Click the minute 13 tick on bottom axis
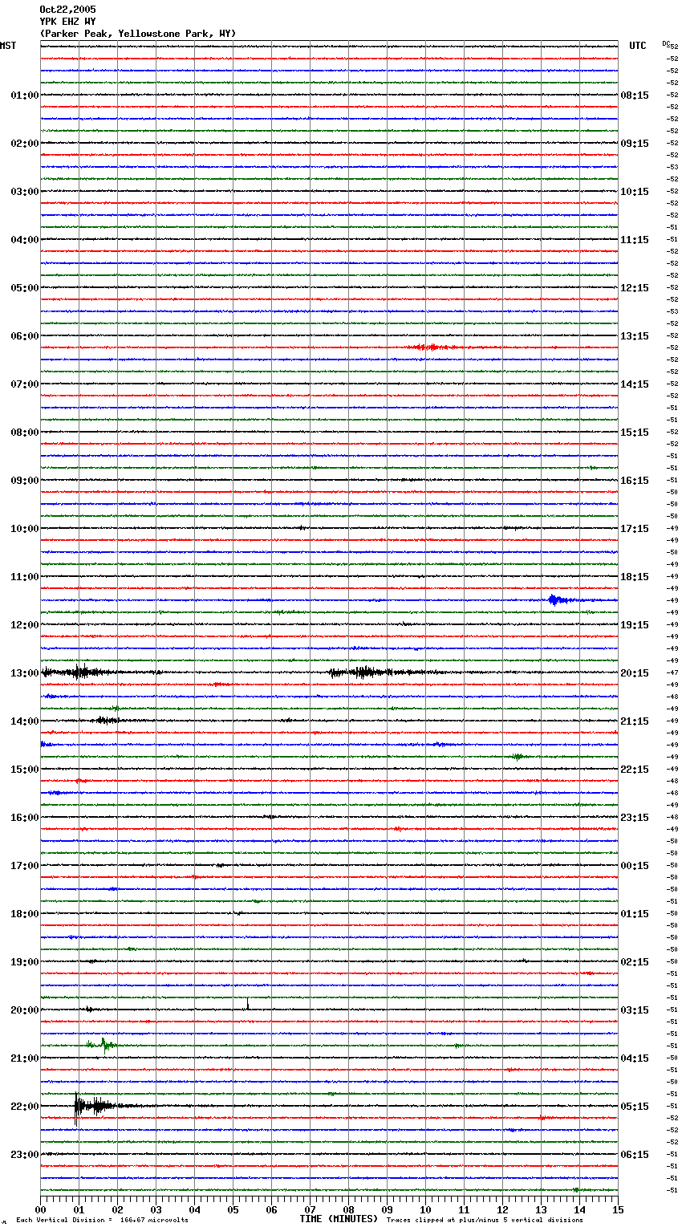The height and width of the screenshot is (1231, 682). click(542, 1209)
